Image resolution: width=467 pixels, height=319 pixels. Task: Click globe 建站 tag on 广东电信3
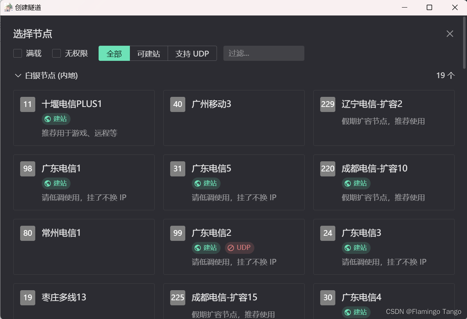[356, 248]
